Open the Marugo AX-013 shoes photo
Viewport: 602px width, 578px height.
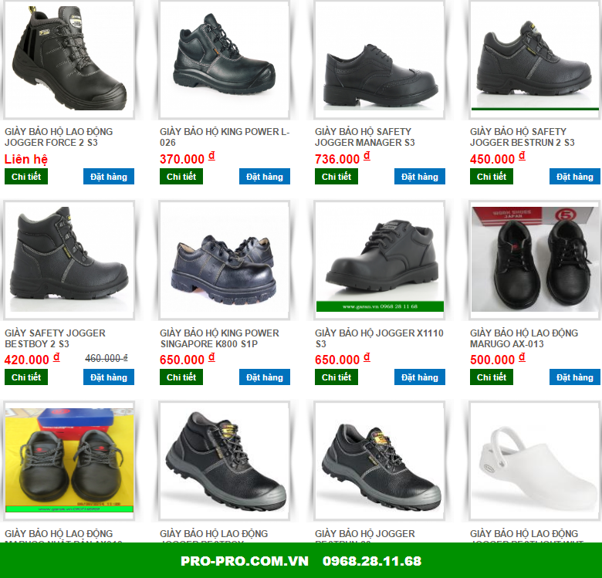534,260
